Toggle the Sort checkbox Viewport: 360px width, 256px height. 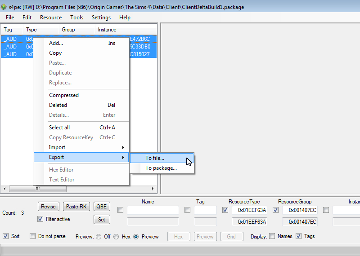pos(6,236)
